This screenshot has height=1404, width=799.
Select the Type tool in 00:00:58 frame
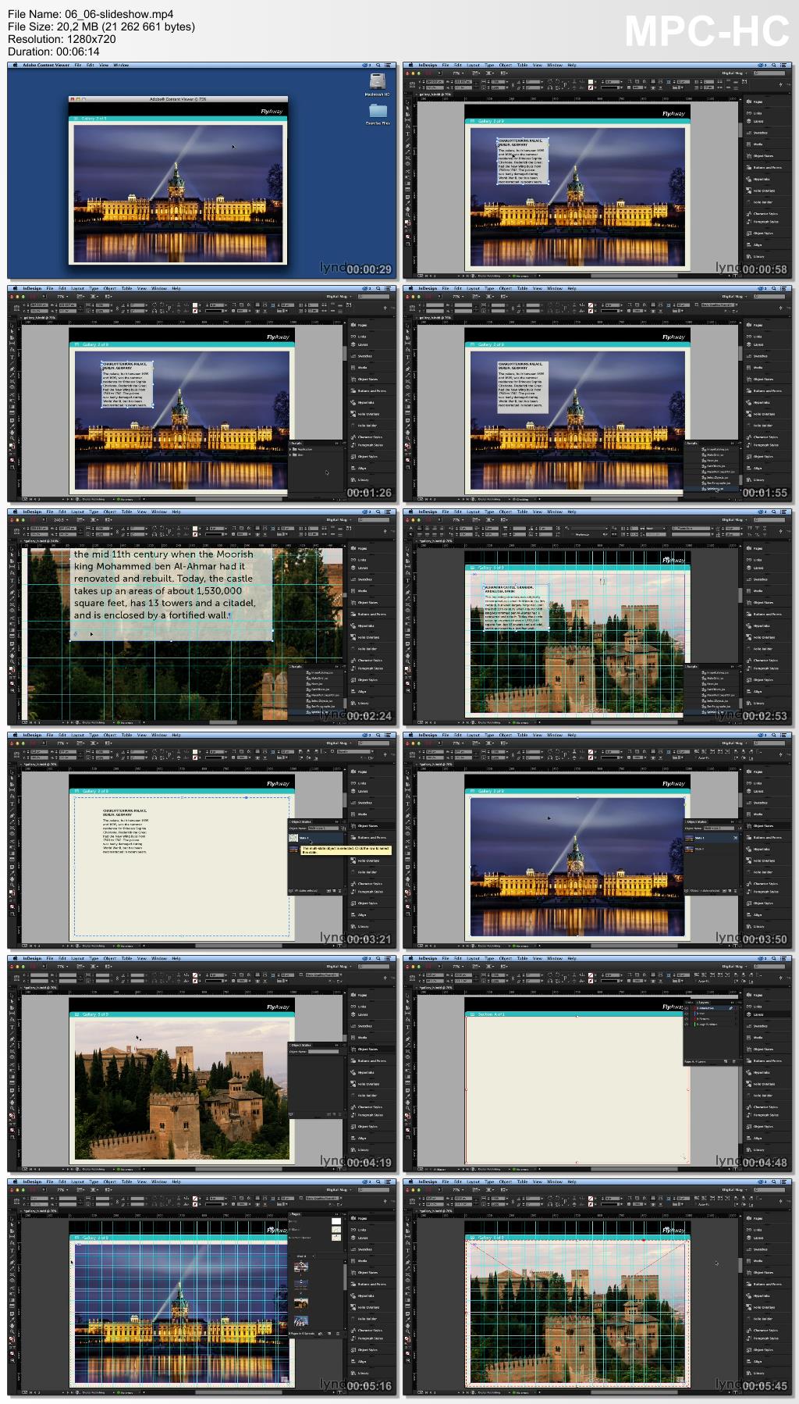tap(407, 134)
